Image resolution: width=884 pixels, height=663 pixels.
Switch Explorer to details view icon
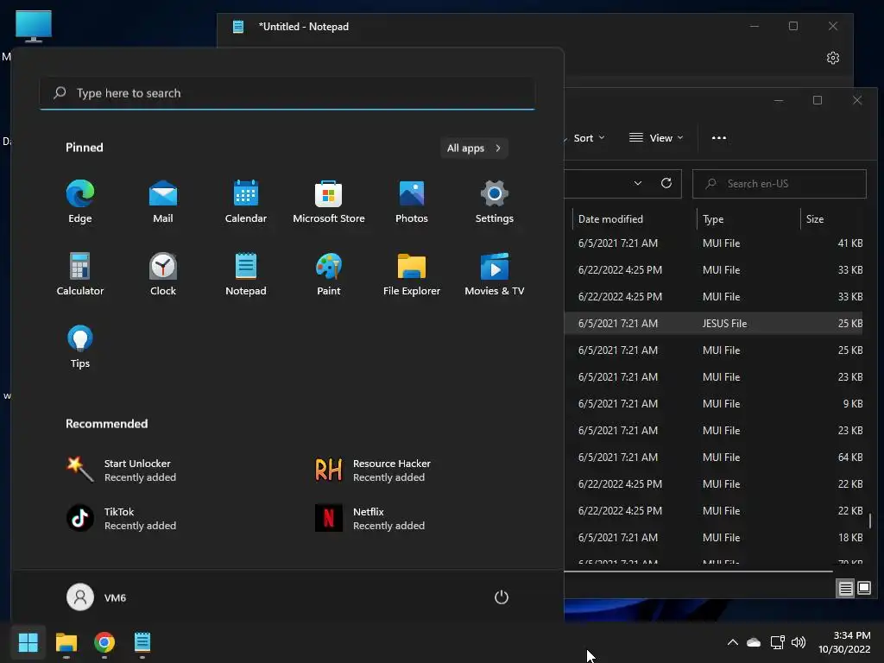click(846, 589)
